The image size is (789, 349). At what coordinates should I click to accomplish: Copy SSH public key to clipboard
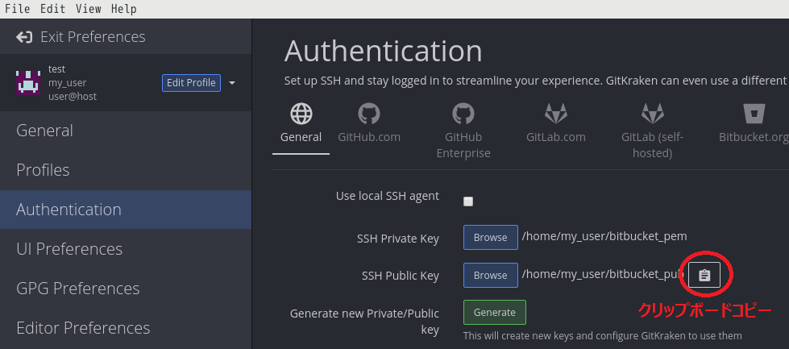tap(704, 276)
